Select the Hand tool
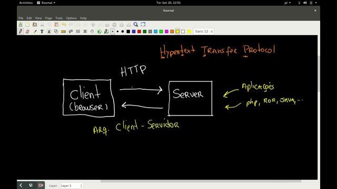This screenshot has width=337, height=189. click(x=92, y=31)
